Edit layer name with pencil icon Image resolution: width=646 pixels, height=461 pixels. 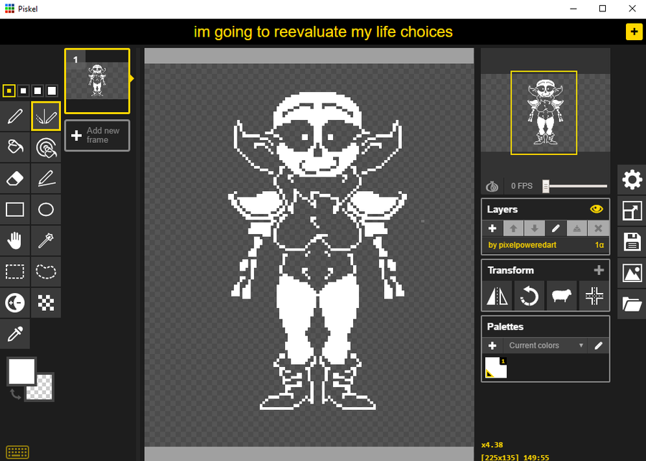click(556, 228)
